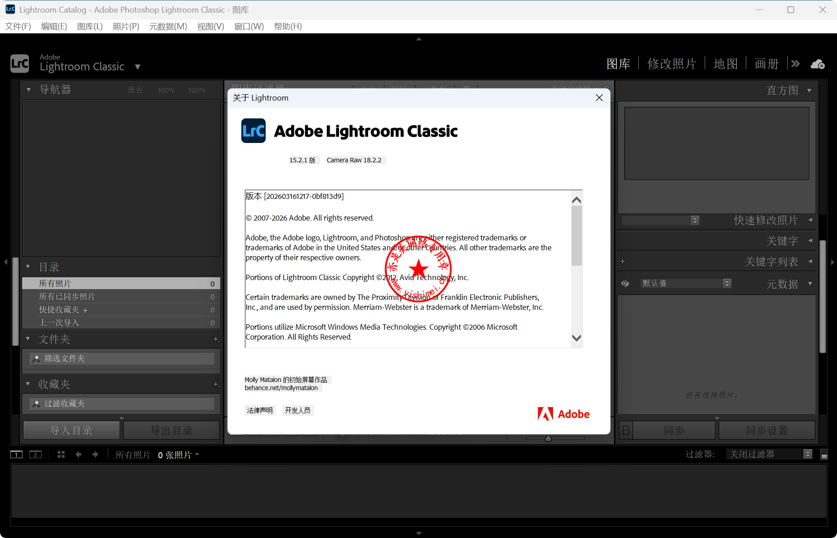Click the down arrow of credits scrollbar
Image resolution: width=837 pixels, height=538 pixels.
pos(577,338)
